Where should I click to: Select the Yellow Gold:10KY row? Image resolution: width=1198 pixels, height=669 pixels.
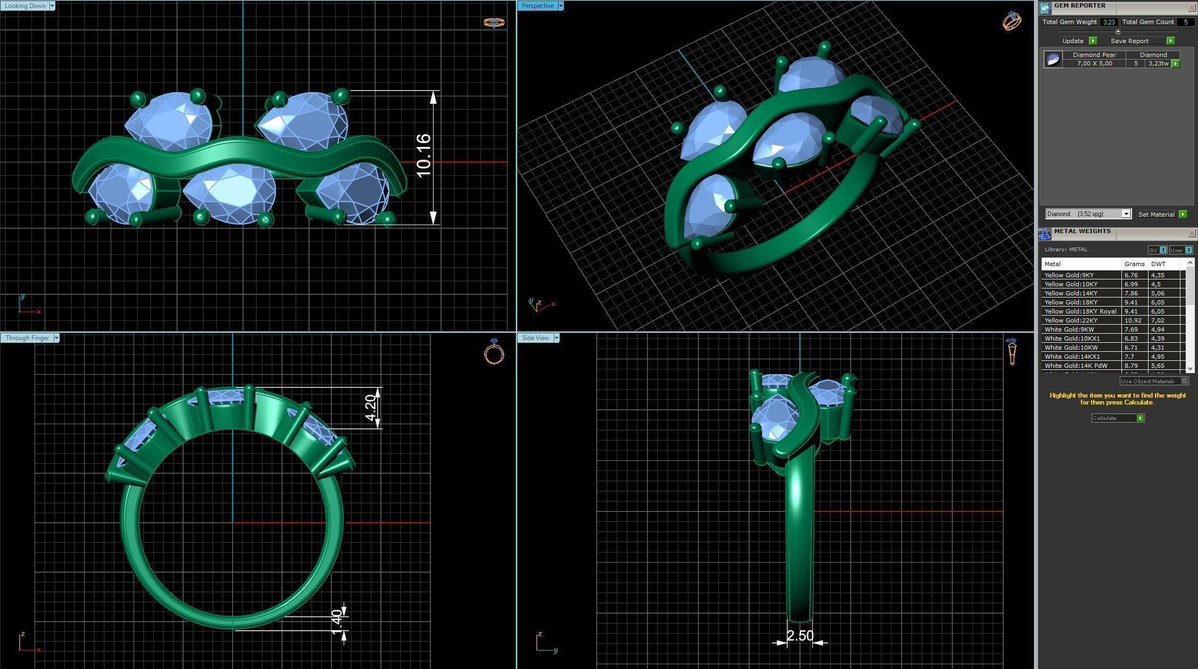1113,284
